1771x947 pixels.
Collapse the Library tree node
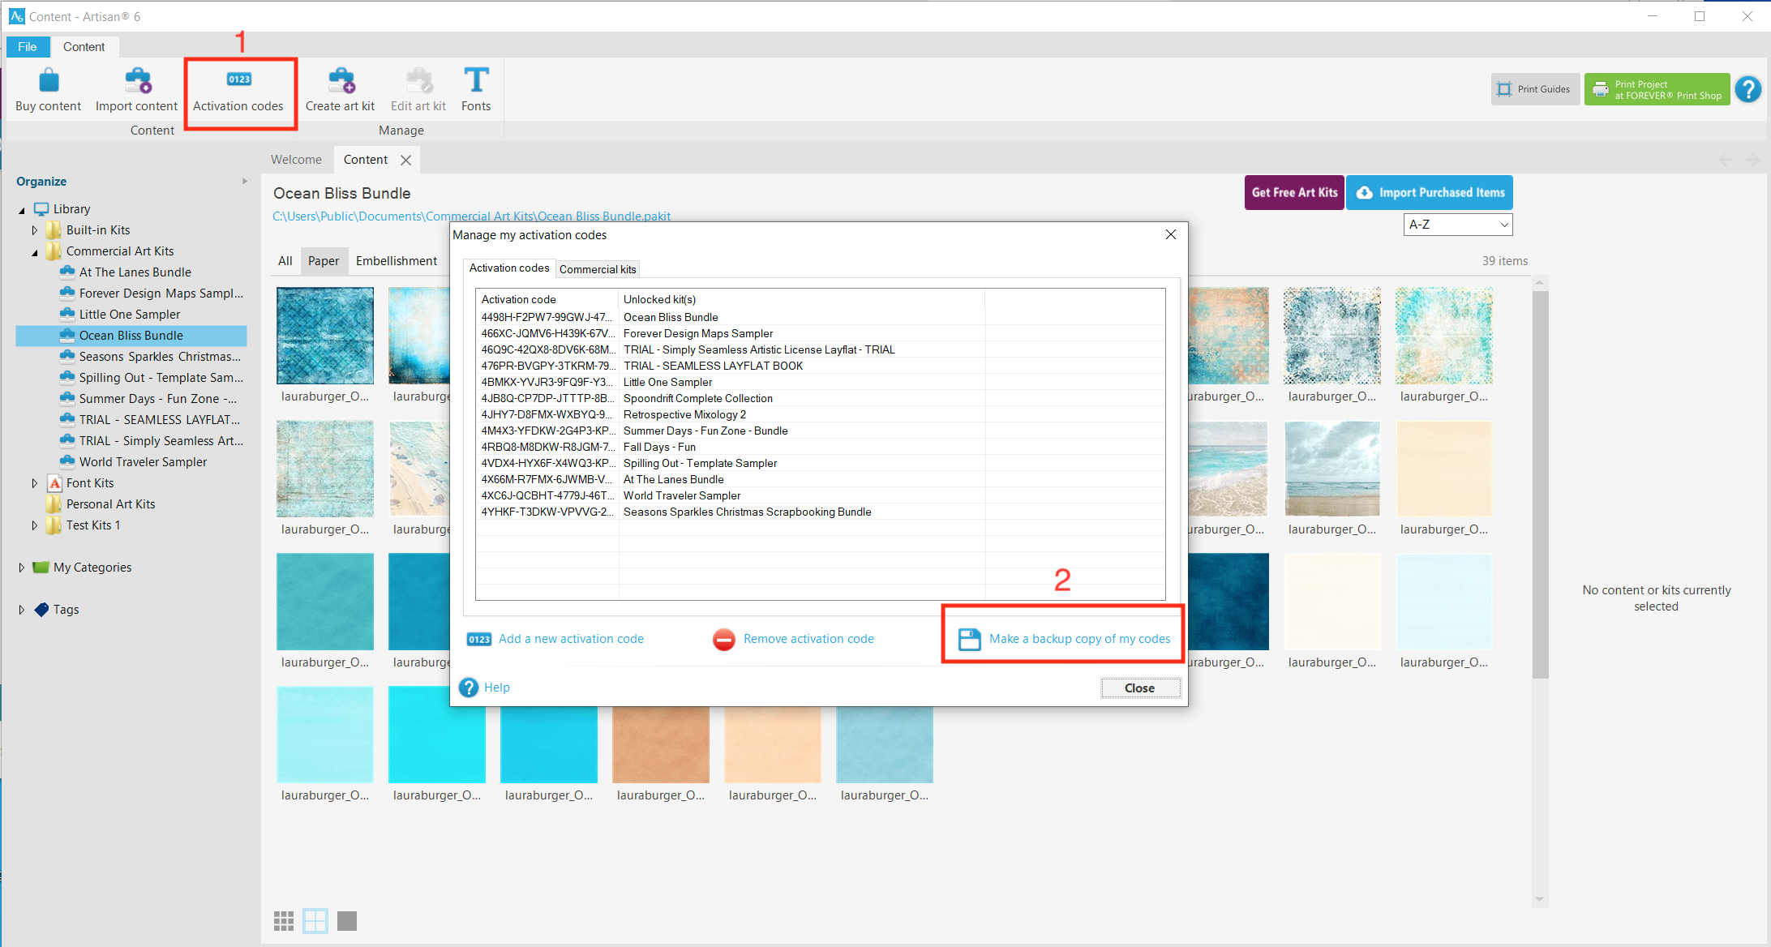pos(22,210)
